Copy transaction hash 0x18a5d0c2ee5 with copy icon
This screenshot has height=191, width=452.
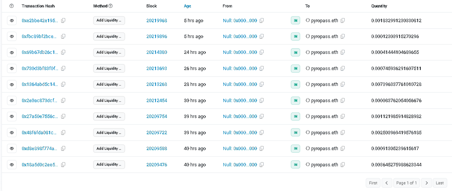coord(63,165)
